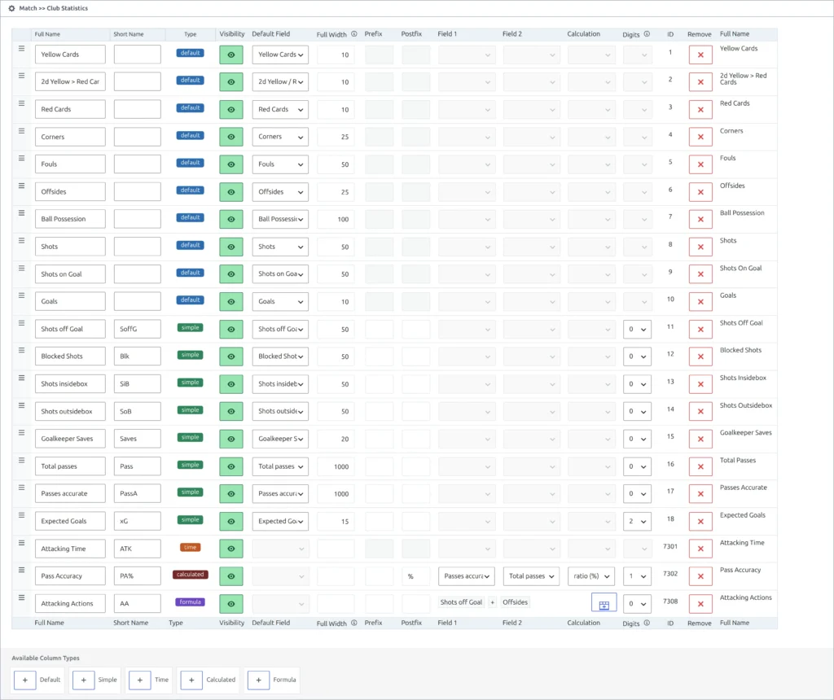Open Default Field dropdown for Goals
The image size is (834, 700).
280,301
